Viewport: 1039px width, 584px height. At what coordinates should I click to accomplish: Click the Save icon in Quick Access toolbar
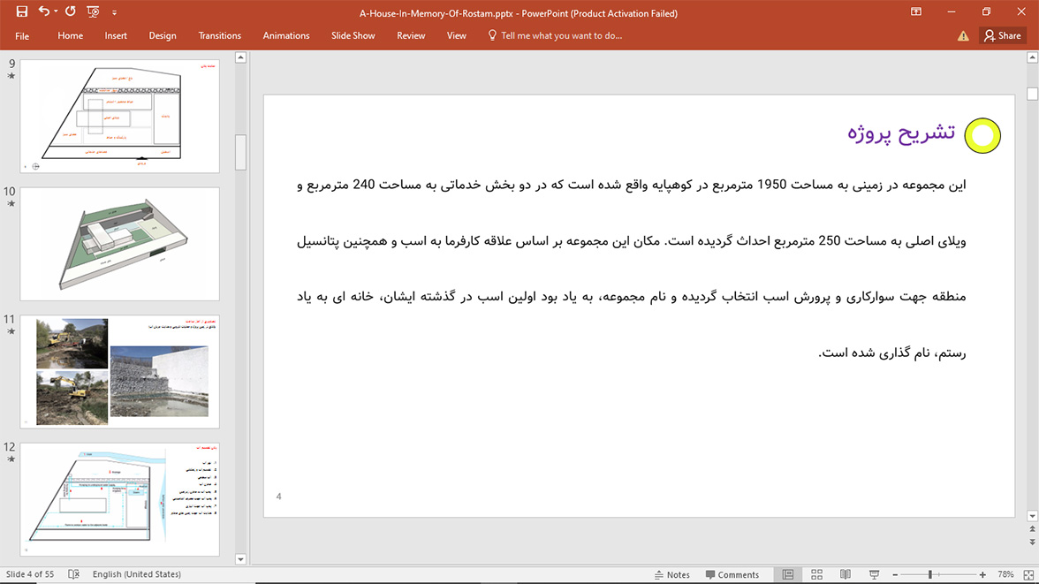pos(22,11)
